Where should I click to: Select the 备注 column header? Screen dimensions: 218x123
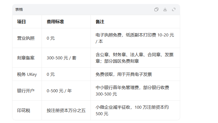[100, 22]
